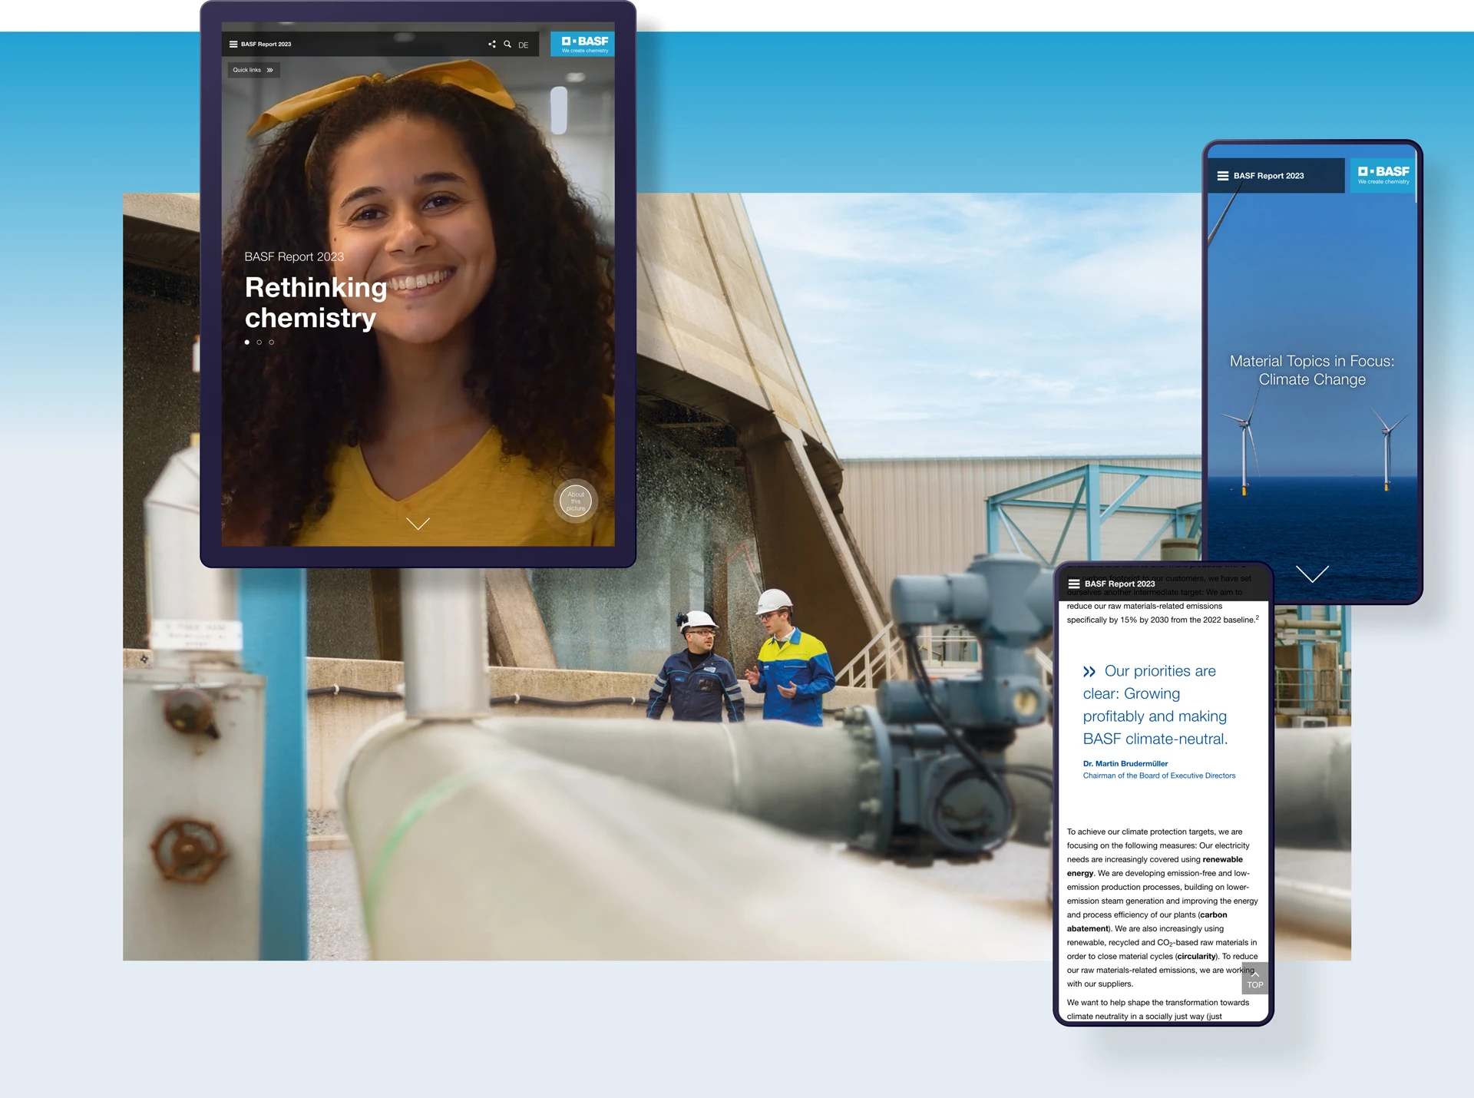This screenshot has width=1474, height=1098.
Task: Click BASF Report 2023 title on tablet header
Action: [x=266, y=45]
